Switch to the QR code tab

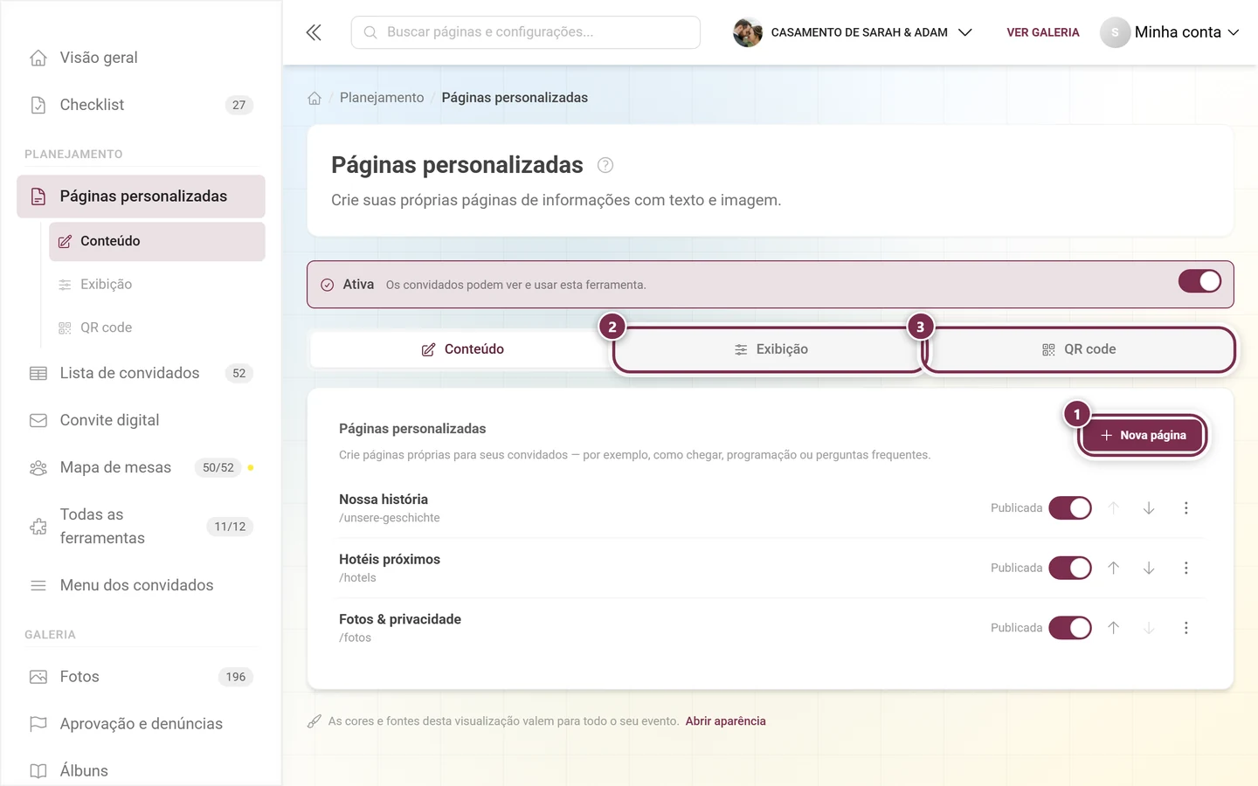(1079, 349)
